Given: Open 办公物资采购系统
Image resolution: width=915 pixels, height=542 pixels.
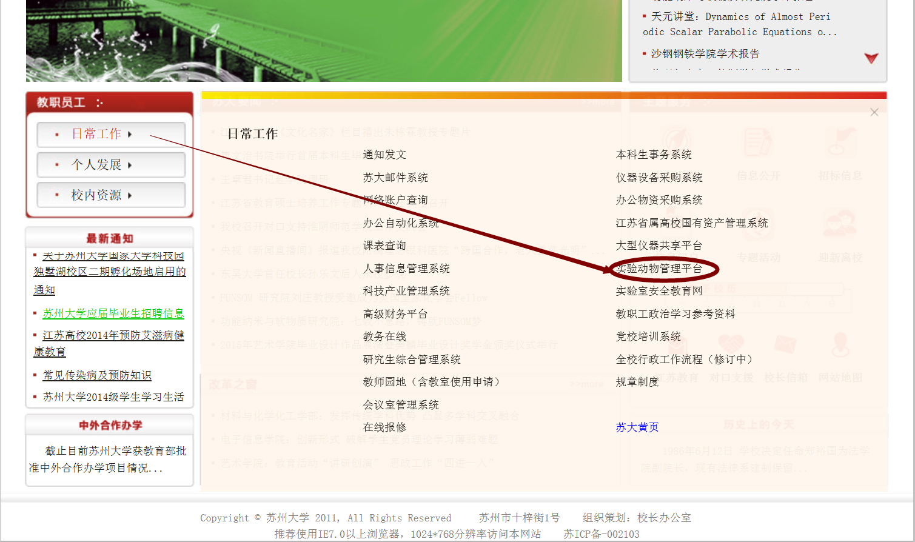Looking at the screenshot, I should point(659,200).
